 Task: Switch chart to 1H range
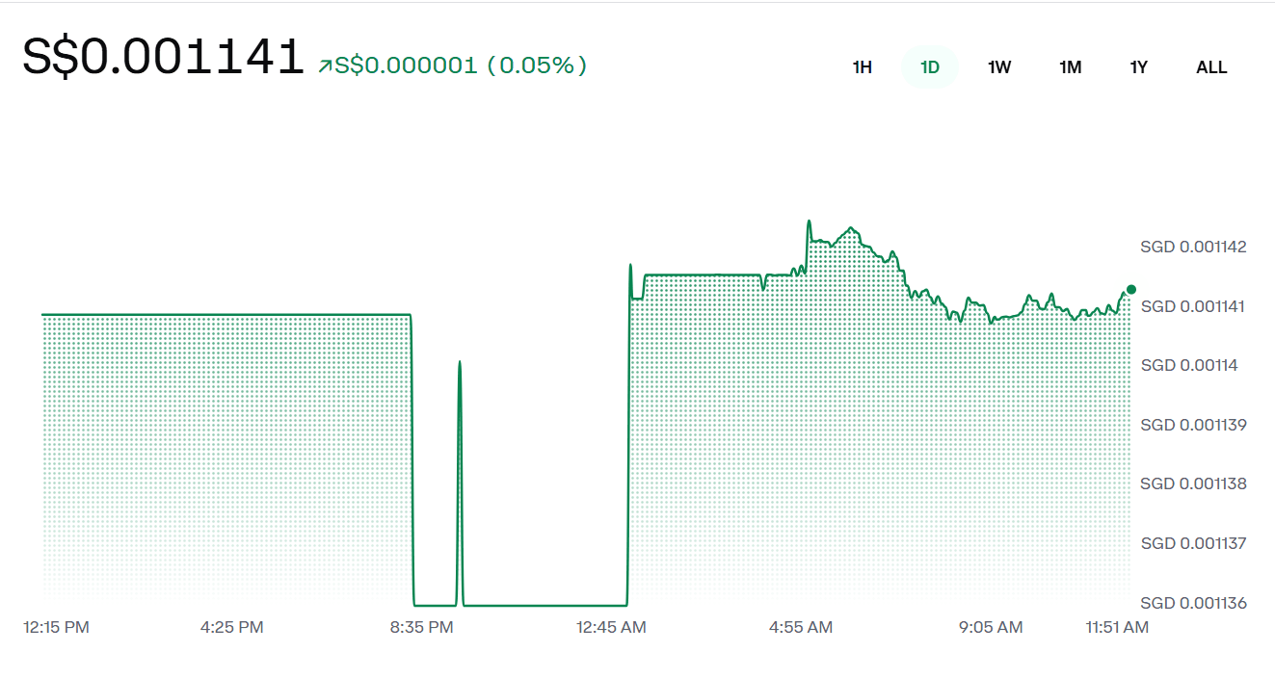[x=862, y=67]
